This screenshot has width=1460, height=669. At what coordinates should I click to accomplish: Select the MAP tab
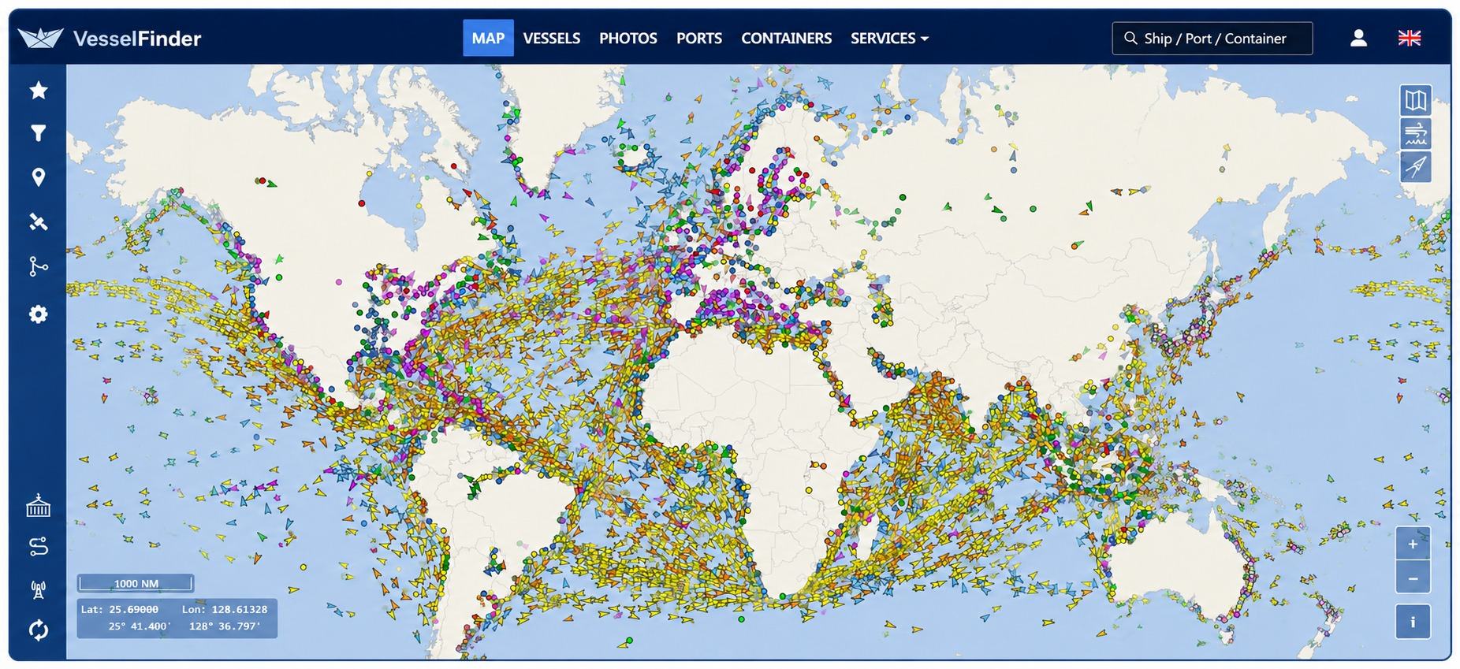click(x=488, y=38)
